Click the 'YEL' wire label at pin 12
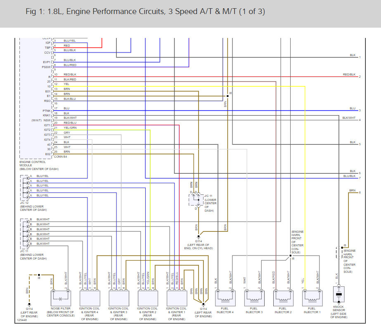381x333 pixels. 66,84
